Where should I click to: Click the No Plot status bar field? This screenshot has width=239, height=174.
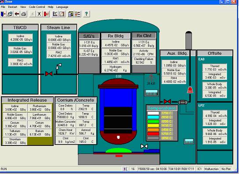tap(226, 169)
